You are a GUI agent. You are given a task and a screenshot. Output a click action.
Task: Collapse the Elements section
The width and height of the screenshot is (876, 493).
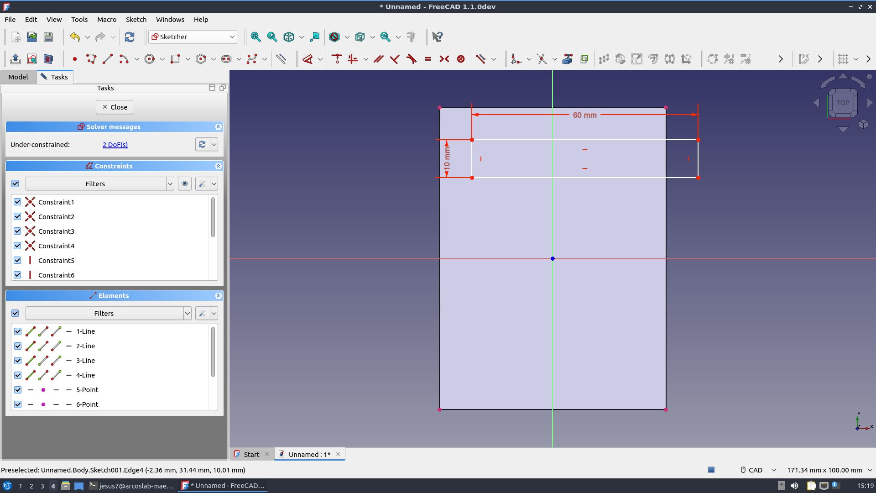point(218,296)
